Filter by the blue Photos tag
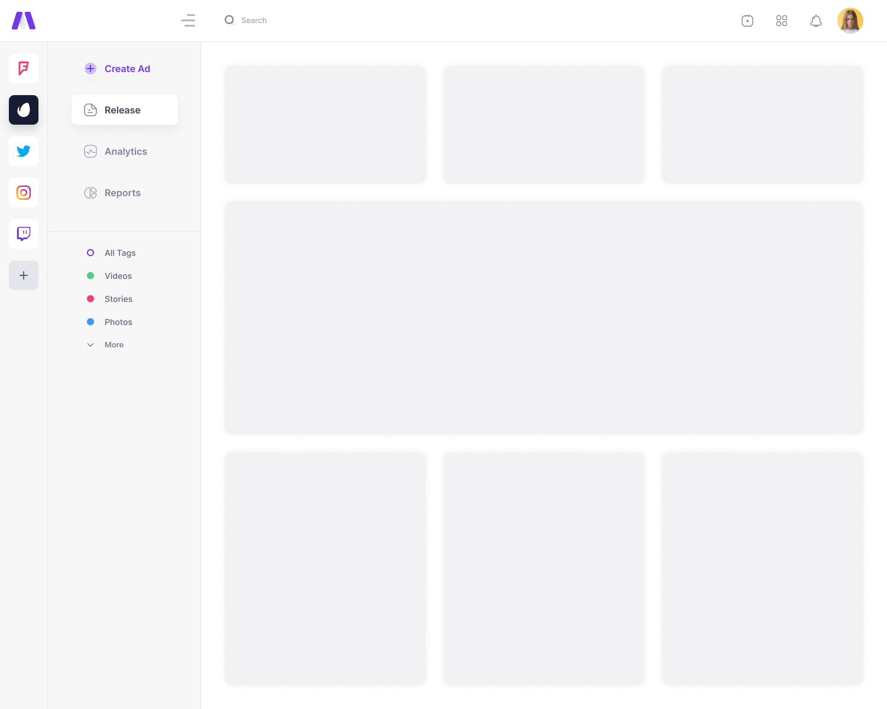Image resolution: width=887 pixels, height=709 pixels. (x=118, y=322)
